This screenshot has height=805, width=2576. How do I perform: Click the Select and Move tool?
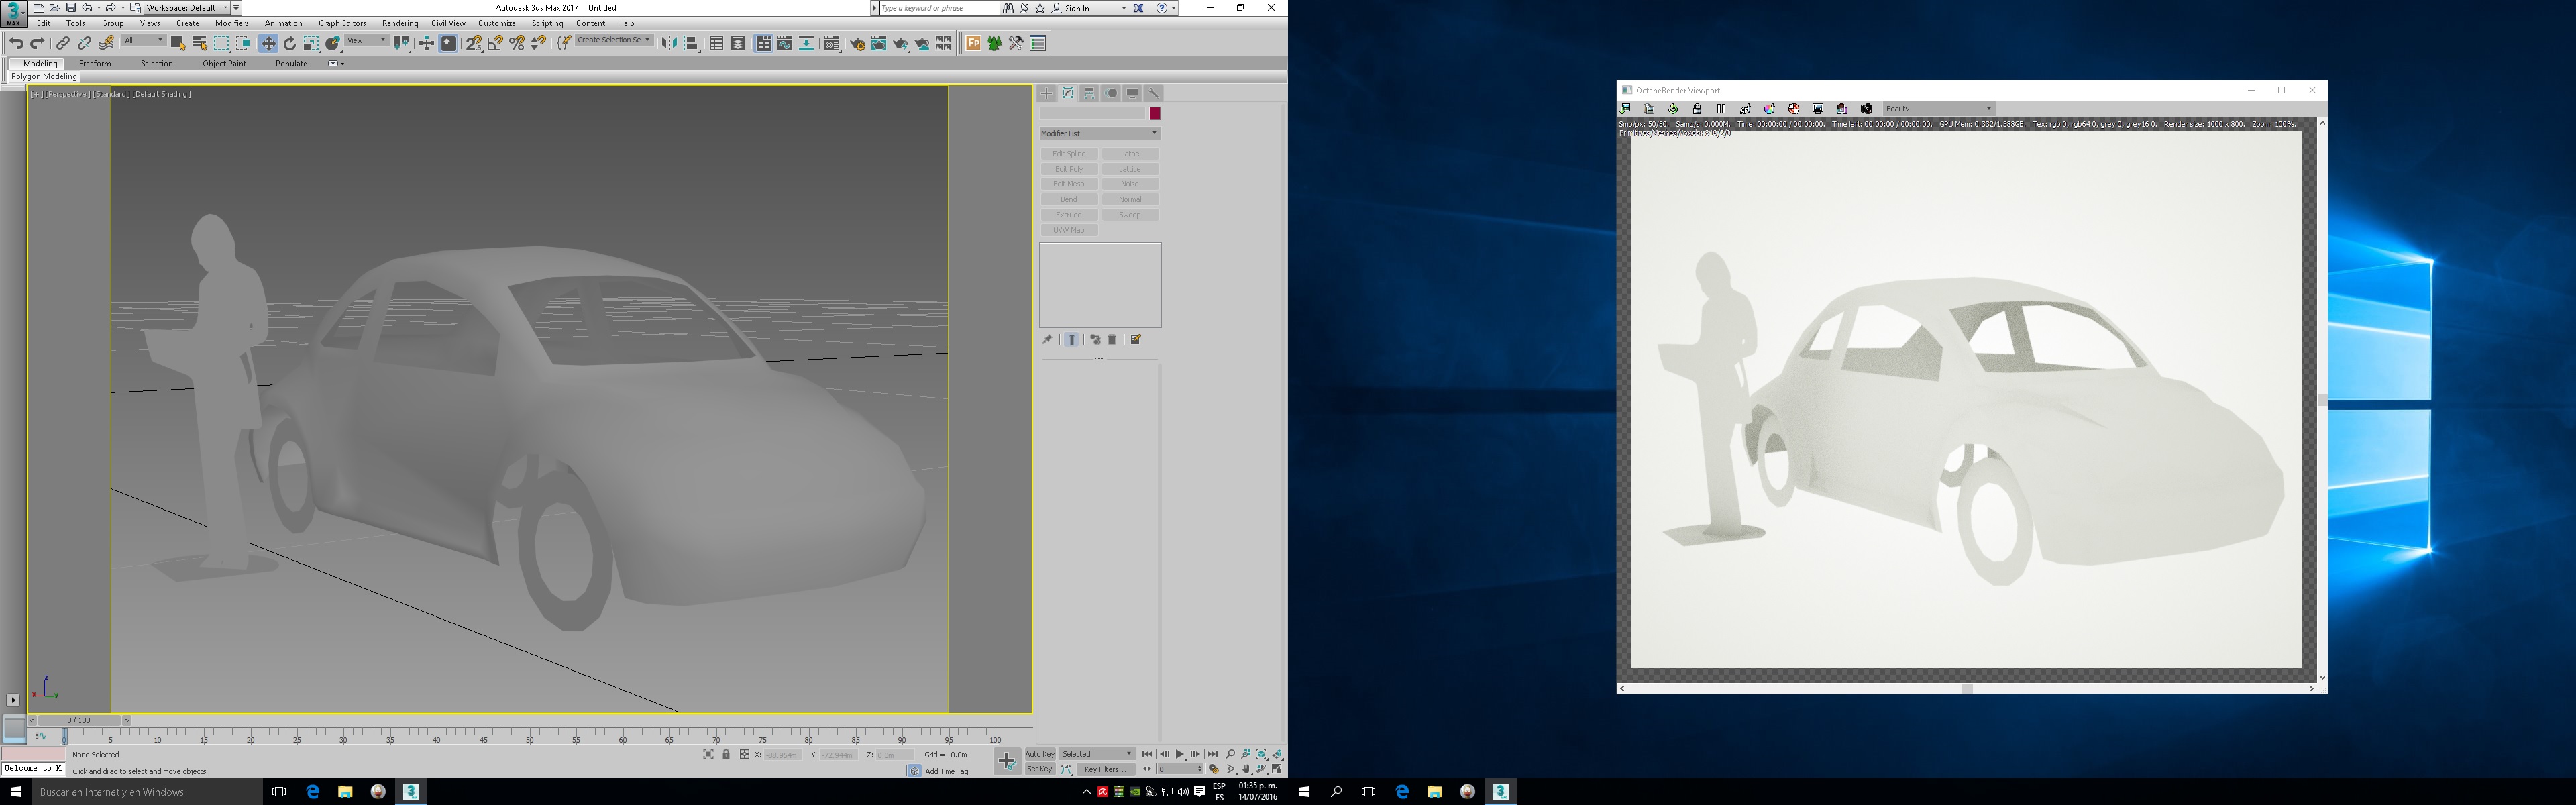click(x=268, y=43)
